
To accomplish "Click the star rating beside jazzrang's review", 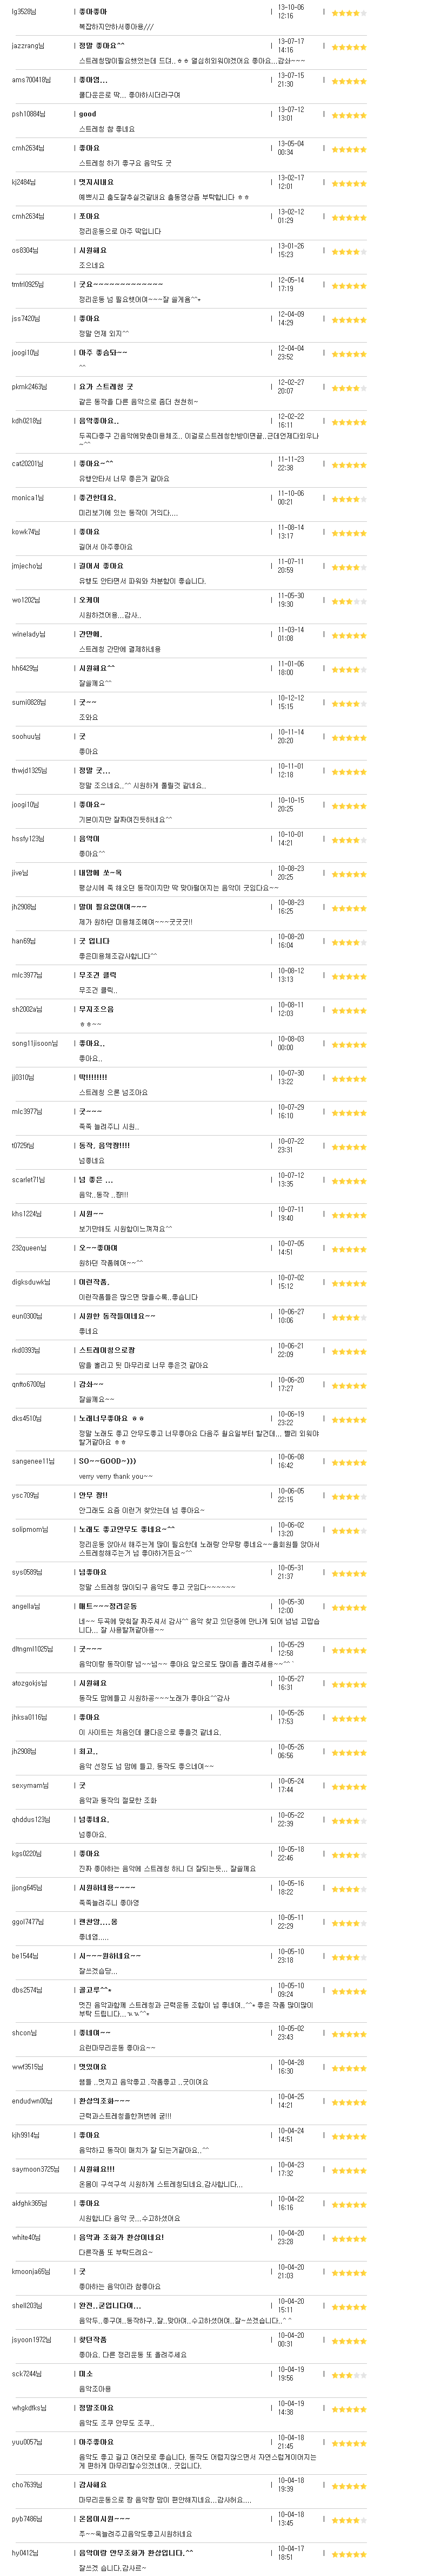I will click(x=348, y=47).
